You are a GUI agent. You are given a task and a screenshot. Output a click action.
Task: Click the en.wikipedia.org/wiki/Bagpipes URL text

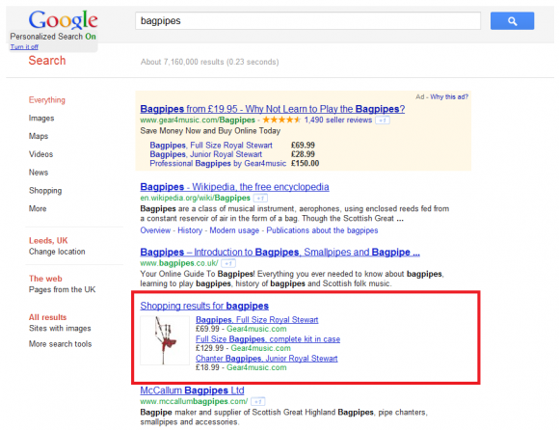(195, 199)
